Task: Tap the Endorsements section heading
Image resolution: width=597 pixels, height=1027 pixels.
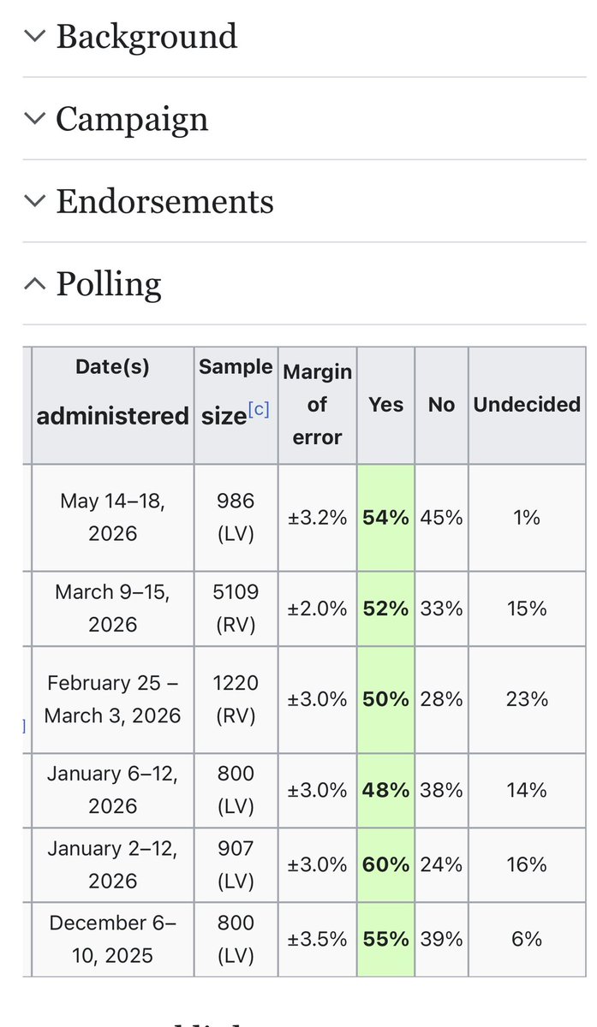Action: tap(164, 202)
